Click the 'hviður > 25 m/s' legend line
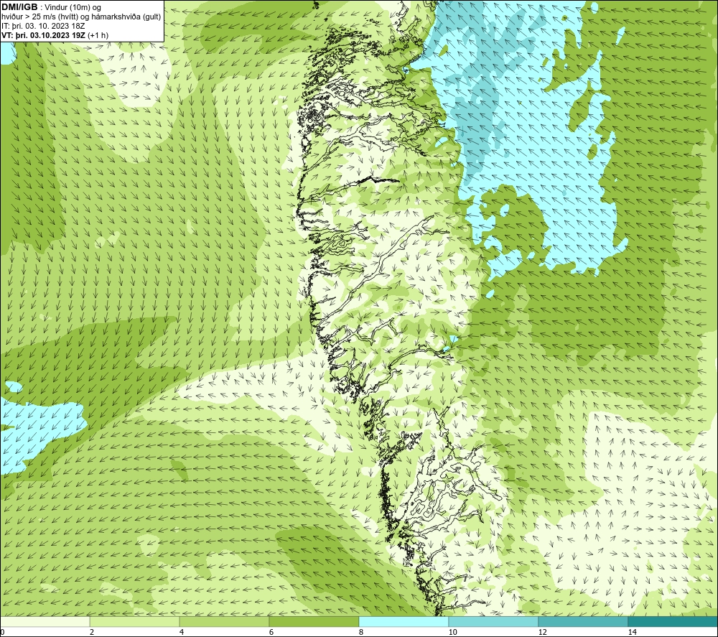The width and height of the screenshot is (718, 637). 81,17
